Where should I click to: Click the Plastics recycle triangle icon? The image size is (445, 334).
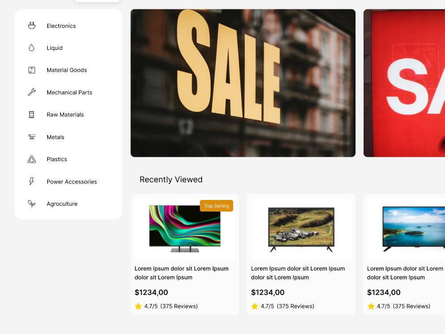click(32, 159)
